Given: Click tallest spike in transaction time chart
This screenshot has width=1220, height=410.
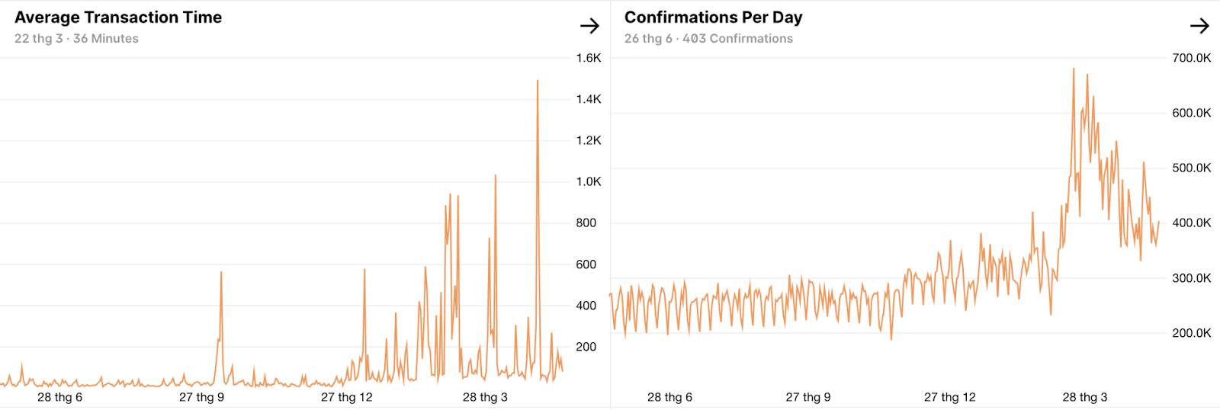Looking at the screenshot, I should pyautogui.click(x=538, y=81).
